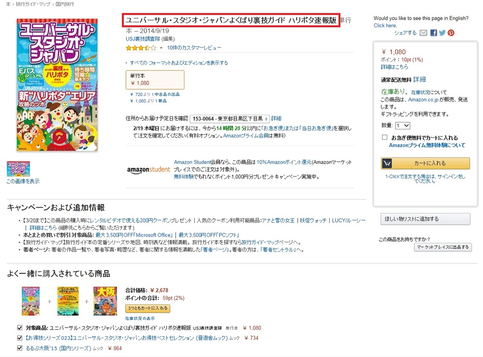The height and width of the screenshot is (357, 483).
Task: Select the 単行本 ¥1,080 format box
Action: (x=155, y=79)
